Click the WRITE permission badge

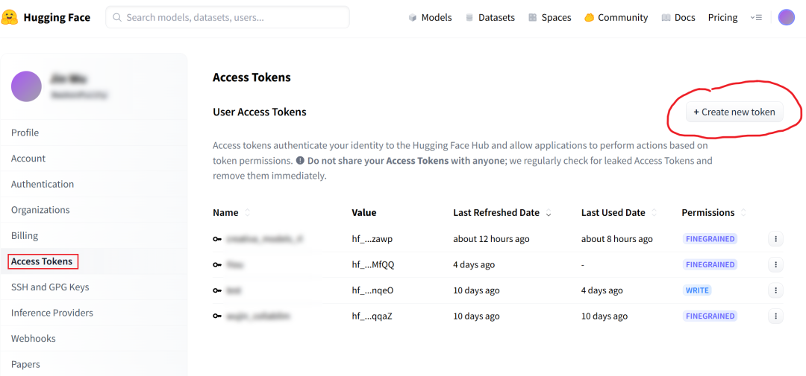click(697, 290)
